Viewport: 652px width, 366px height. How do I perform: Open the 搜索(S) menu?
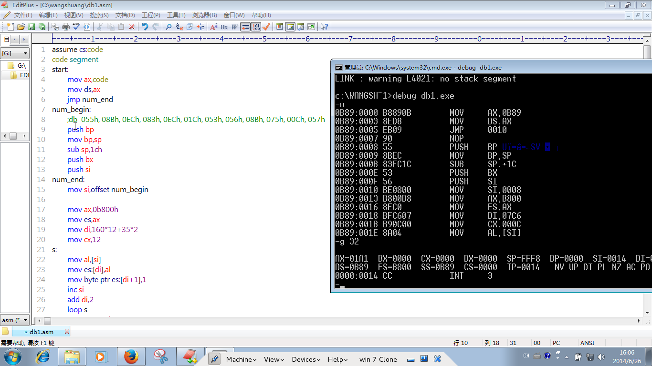click(x=99, y=15)
